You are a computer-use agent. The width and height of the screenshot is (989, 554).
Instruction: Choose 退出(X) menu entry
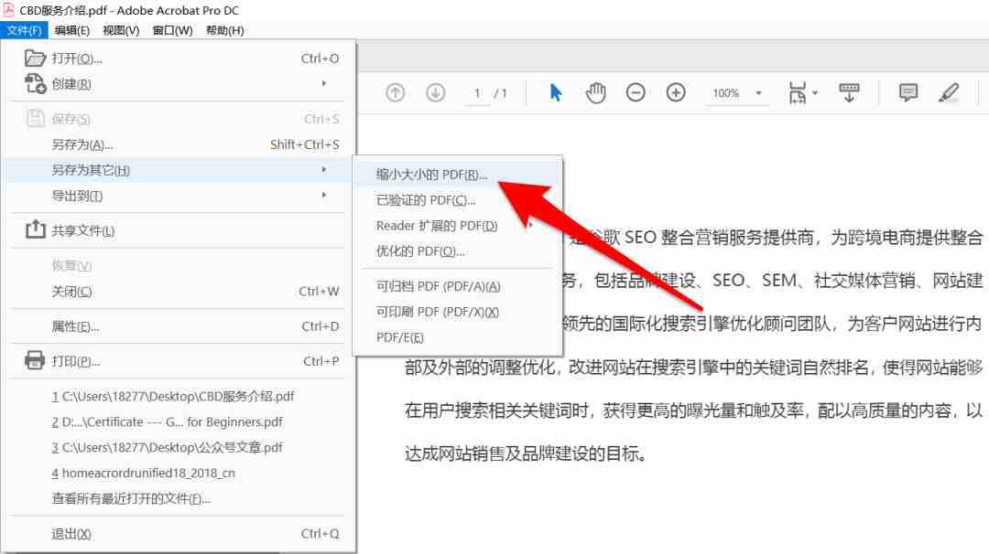click(x=179, y=534)
